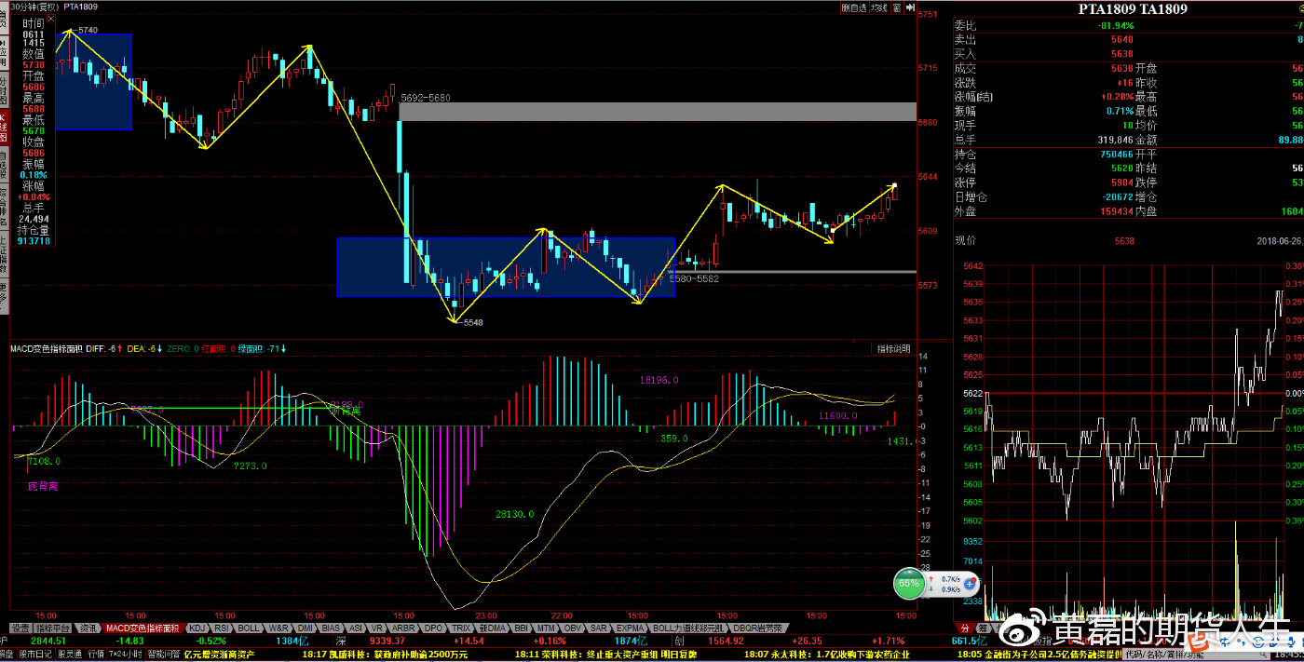The height and width of the screenshot is (662, 1304).
Task: Click the 日增仓 value -20672
Action: pyautogui.click(x=1118, y=196)
